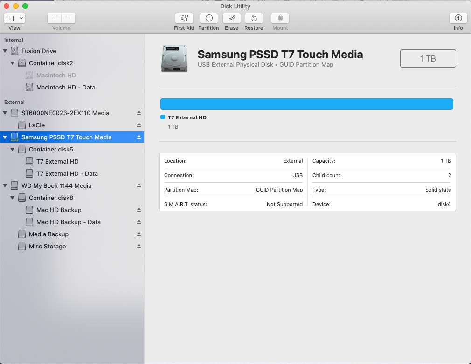Select the grayed Macintosh HD volume
471x364 pixels.
(72, 75)
